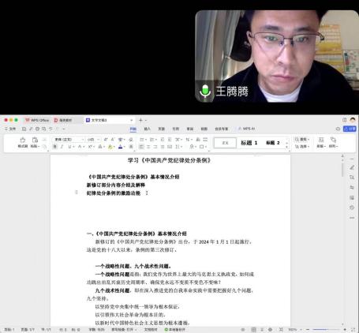Open the font name dropdown
359x333 pixels.
tap(69, 140)
